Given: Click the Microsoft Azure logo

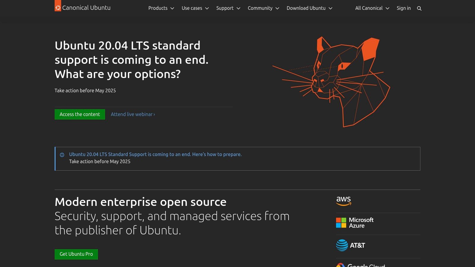Looking at the screenshot, I should pos(355,223).
